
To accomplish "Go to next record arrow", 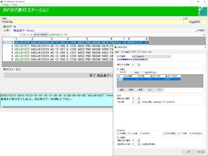I will pos(28,35).
